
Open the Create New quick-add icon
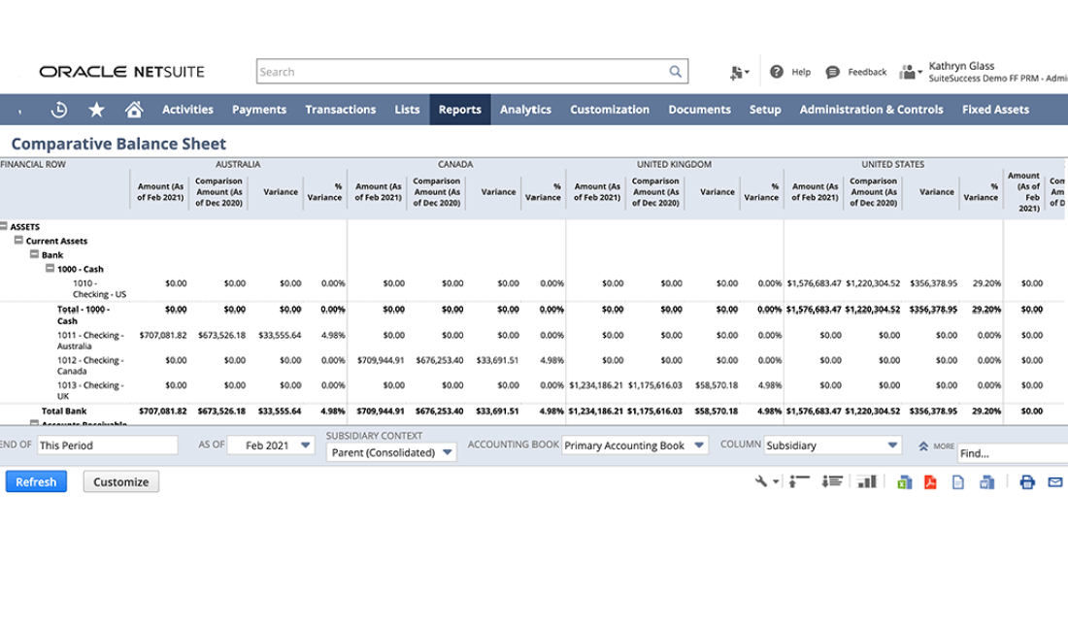coord(739,72)
